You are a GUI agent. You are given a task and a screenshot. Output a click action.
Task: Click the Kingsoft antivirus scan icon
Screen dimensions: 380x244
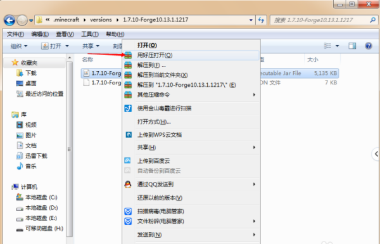(x=128, y=108)
